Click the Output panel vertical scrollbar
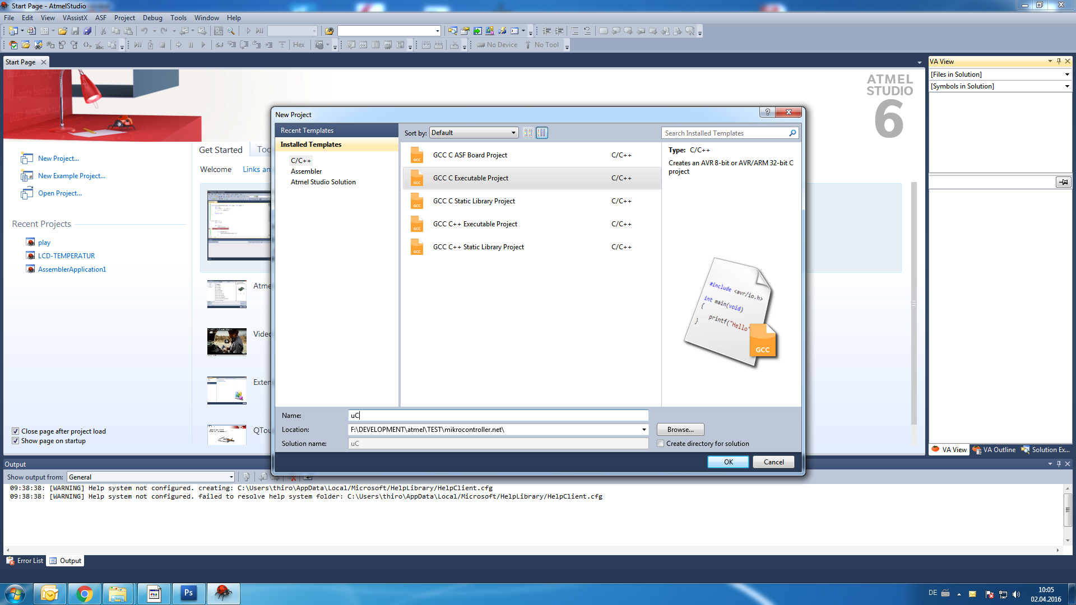 click(1068, 514)
